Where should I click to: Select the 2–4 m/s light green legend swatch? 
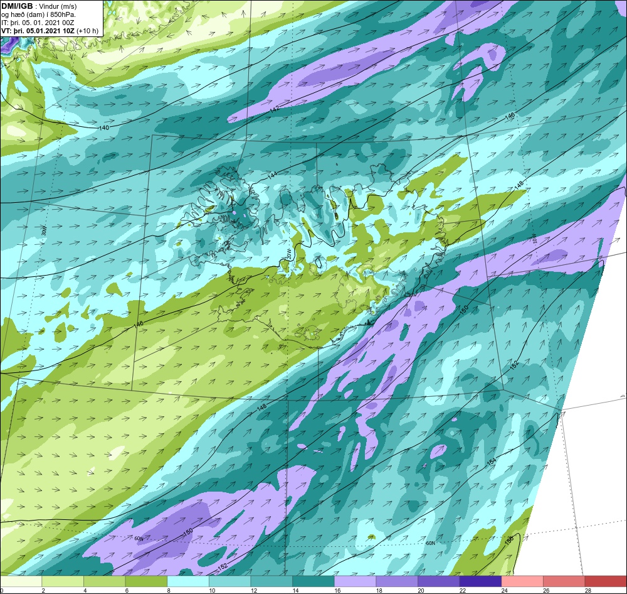(x=62, y=581)
